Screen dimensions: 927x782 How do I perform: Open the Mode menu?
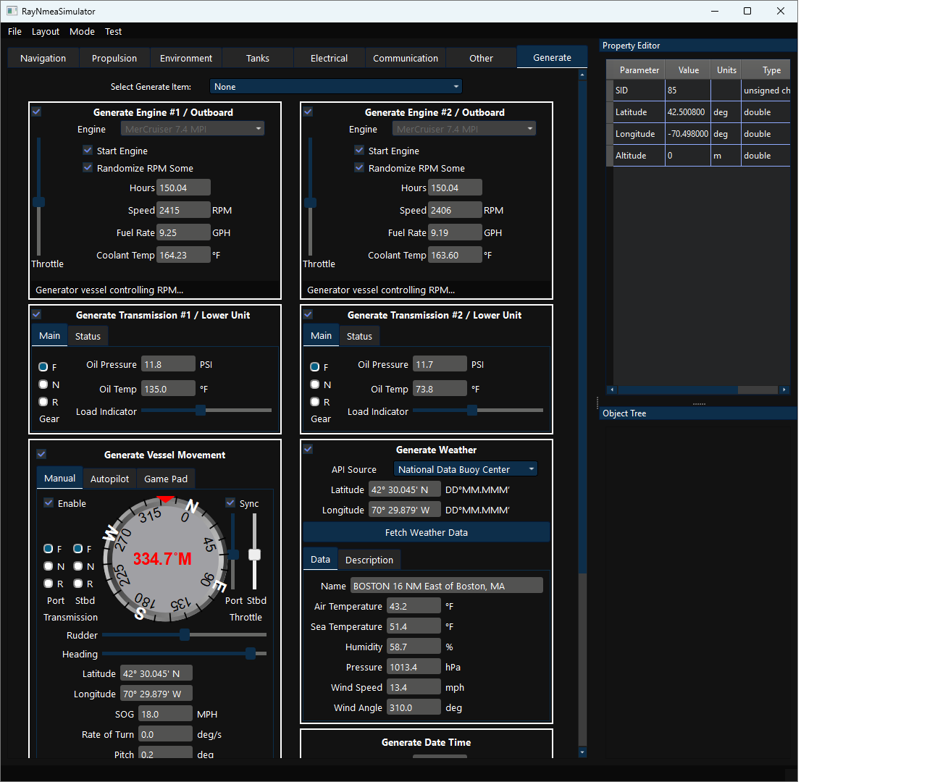(82, 31)
